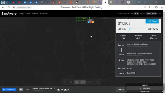Image resolution: width=165 pixels, height=93 pixels.
Task: Open the Patreon menu link
Action: (x=44, y=13)
